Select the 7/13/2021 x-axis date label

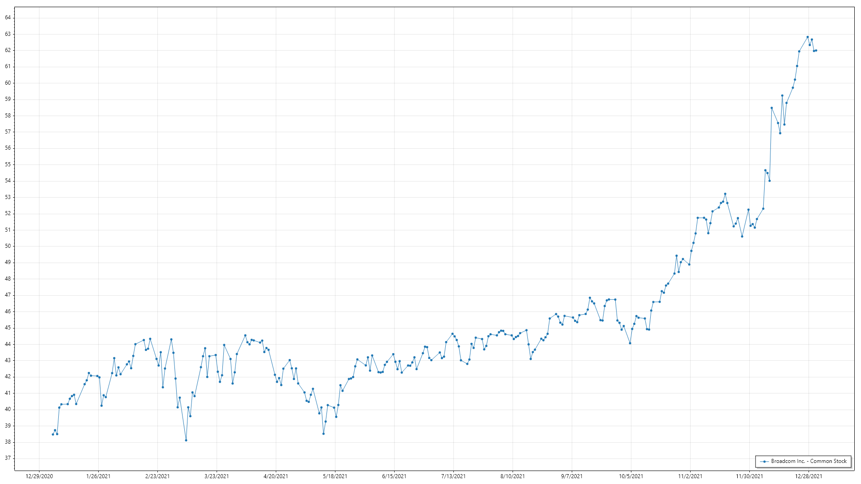(453, 476)
